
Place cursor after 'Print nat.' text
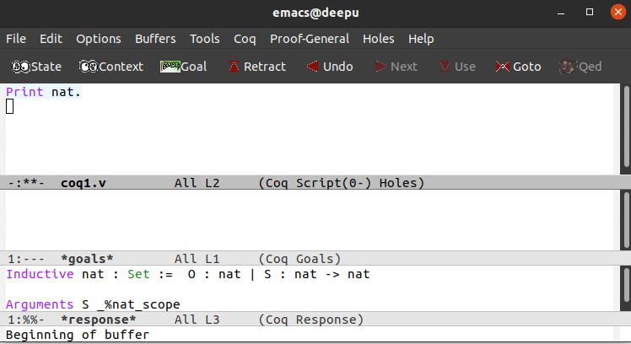83,92
